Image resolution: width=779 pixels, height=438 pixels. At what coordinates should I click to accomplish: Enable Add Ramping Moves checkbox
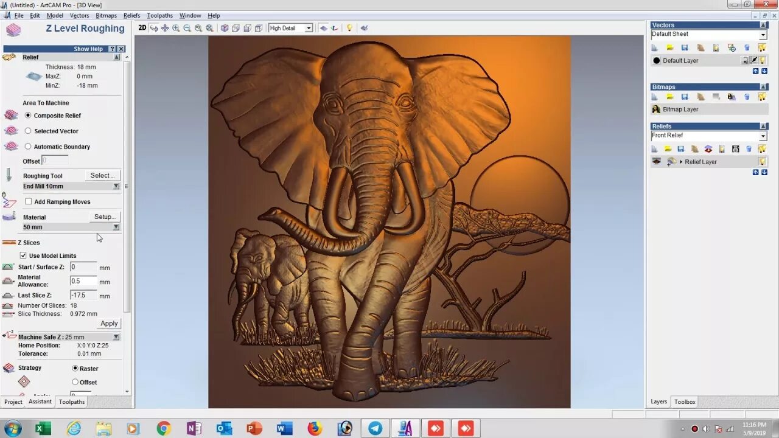click(29, 201)
